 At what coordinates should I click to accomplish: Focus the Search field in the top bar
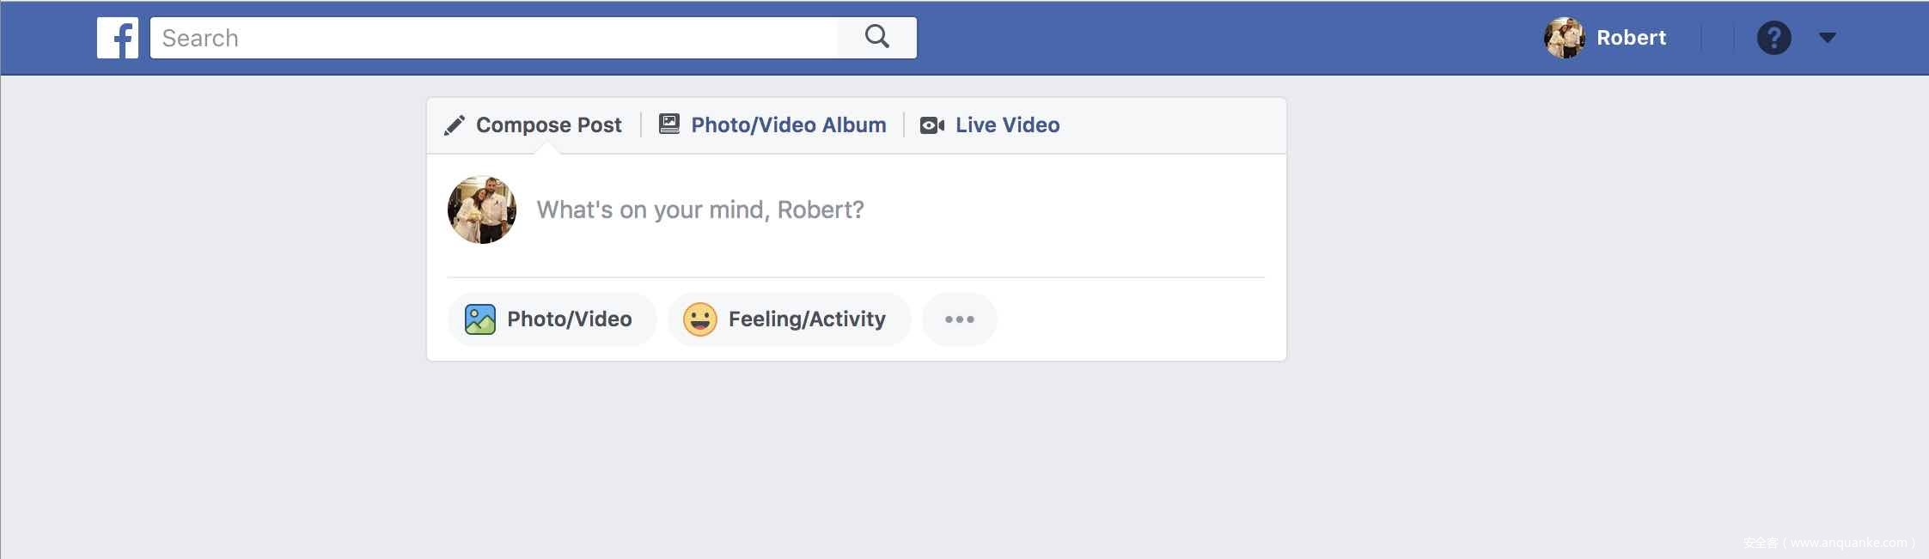click(x=494, y=38)
